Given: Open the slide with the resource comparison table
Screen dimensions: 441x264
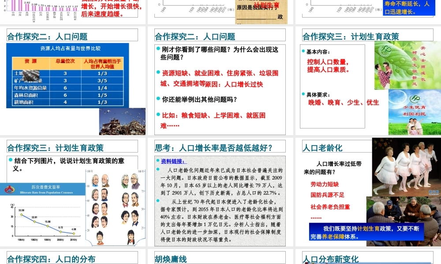Looking at the screenshot, I should click(x=73, y=81).
